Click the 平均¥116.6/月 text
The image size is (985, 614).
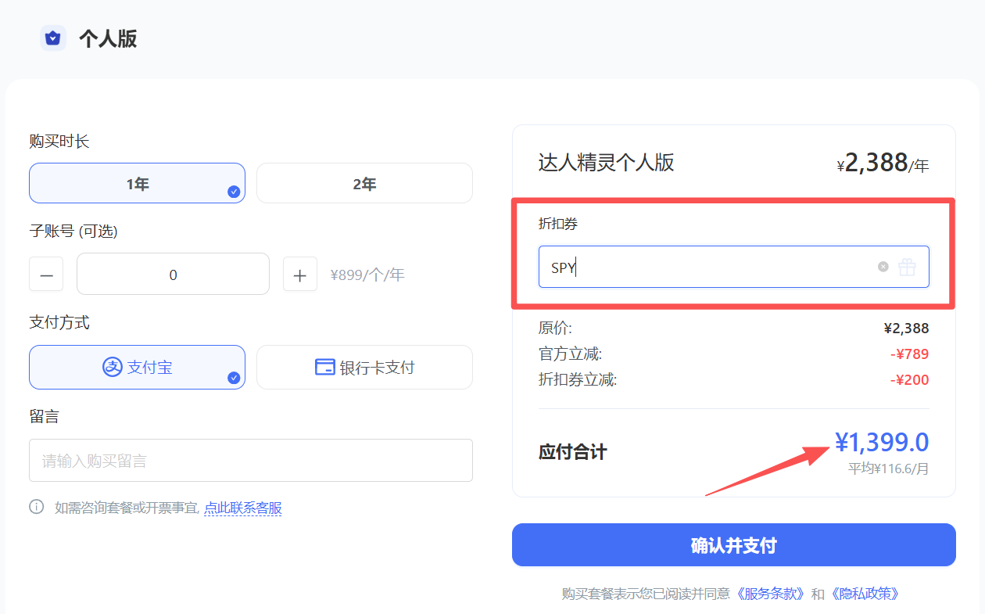pos(889,469)
